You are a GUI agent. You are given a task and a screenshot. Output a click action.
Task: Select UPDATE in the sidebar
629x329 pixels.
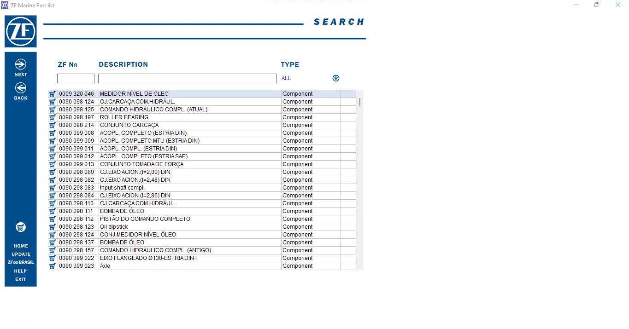pos(21,254)
